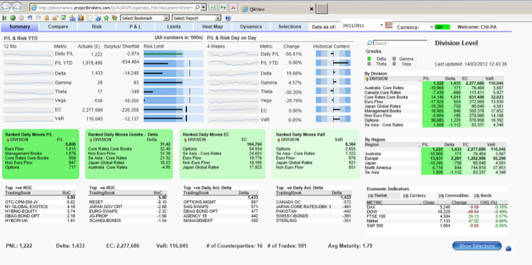Viewport: 532px width, 265px height.
Task: Click the star with red X Remove Bookmark icon
Action: pos(115,18)
